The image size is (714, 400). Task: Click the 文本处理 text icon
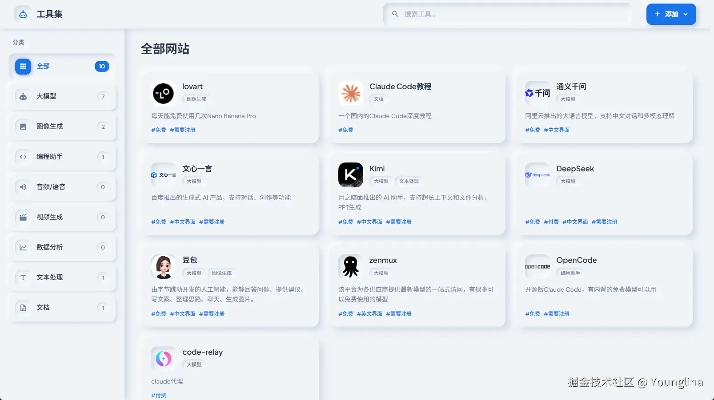[x=23, y=277]
